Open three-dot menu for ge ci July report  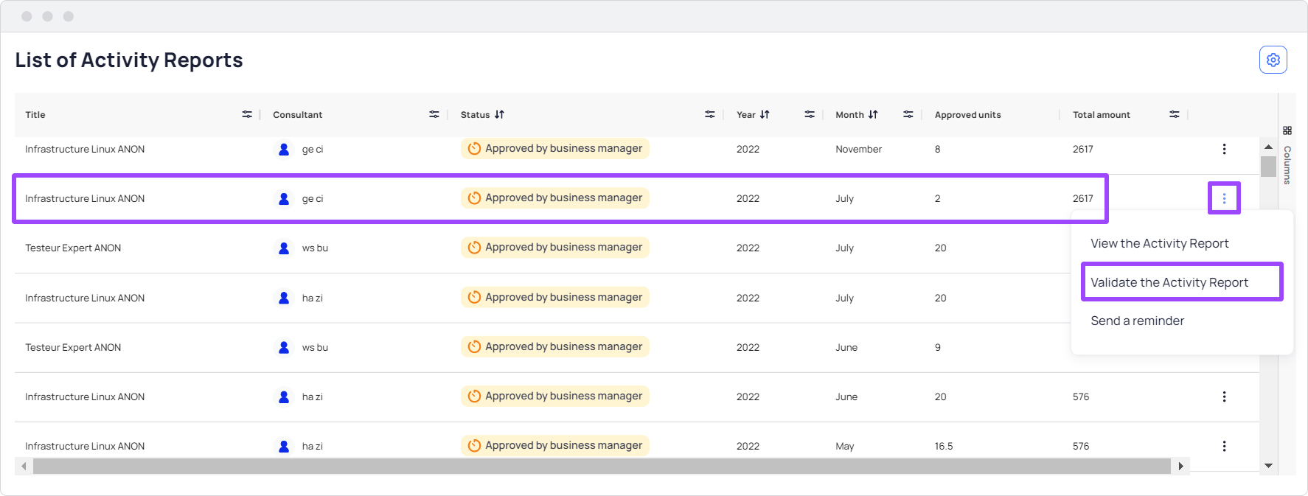(x=1224, y=198)
